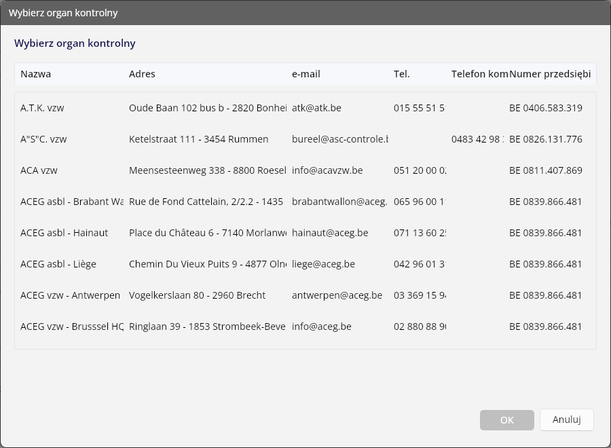Click address Place du Château 6
The image size is (611, 448).
coord(208,233)
